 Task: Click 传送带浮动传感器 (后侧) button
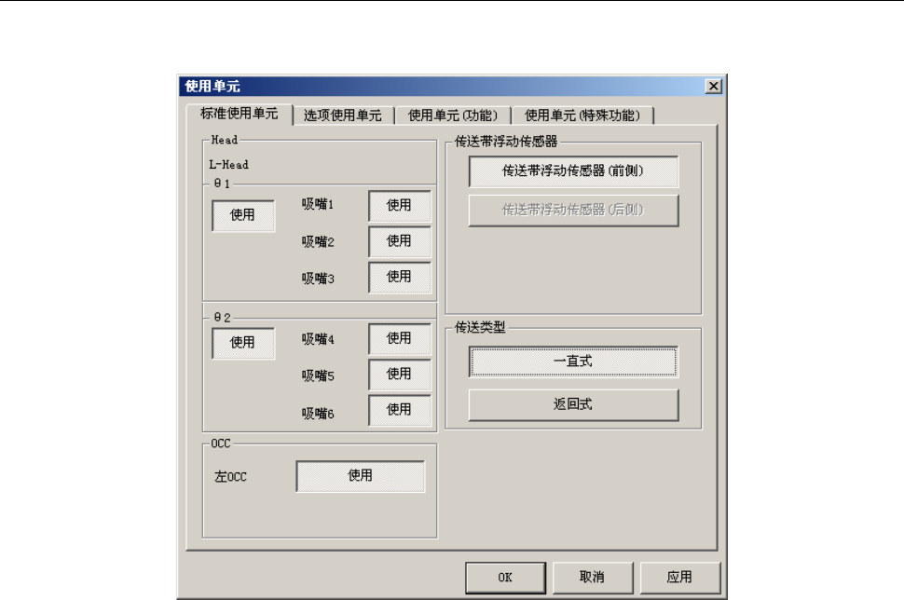click(574, 211)
